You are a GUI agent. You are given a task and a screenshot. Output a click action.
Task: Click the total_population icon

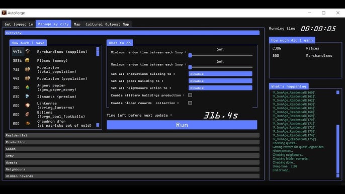27,69
